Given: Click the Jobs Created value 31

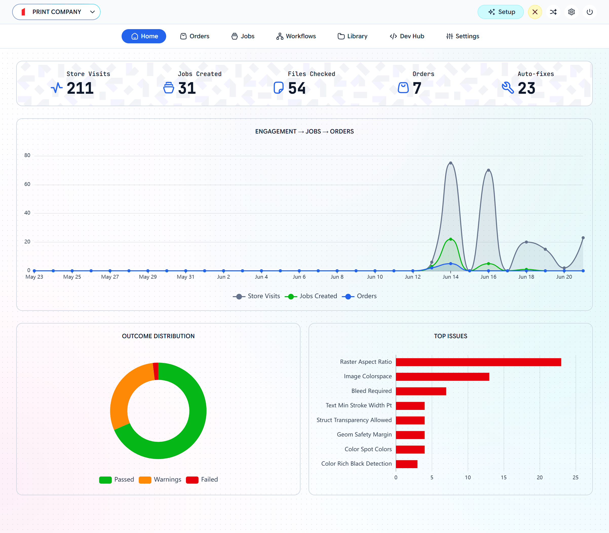Looking at the screenshot, I should [x=187, y=88].
